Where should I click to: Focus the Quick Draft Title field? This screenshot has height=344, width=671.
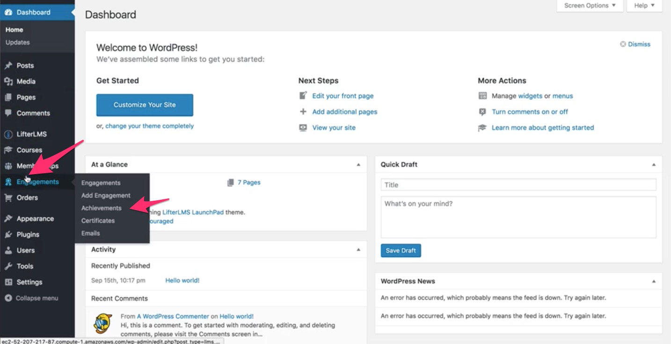tap(518, 185)
